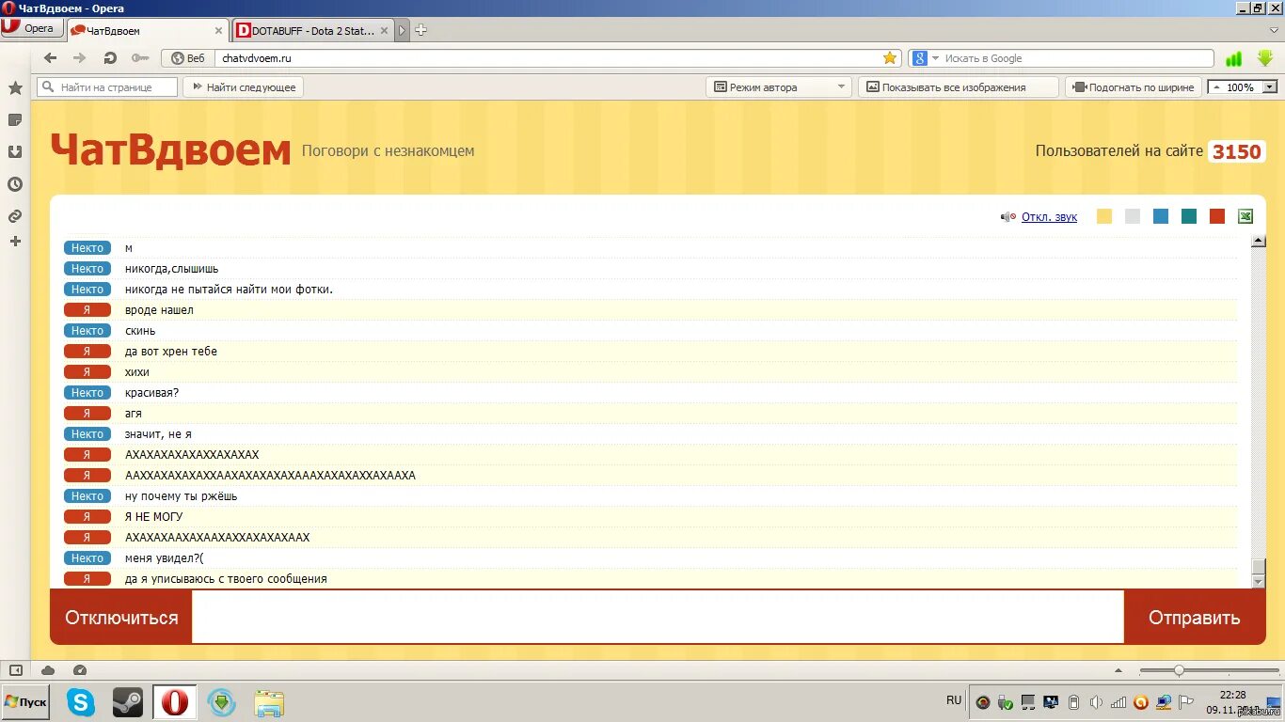Screen dimensions: 1285x722
Task: Open the status bar view arrow near slider
Action: pos(1118,670)
